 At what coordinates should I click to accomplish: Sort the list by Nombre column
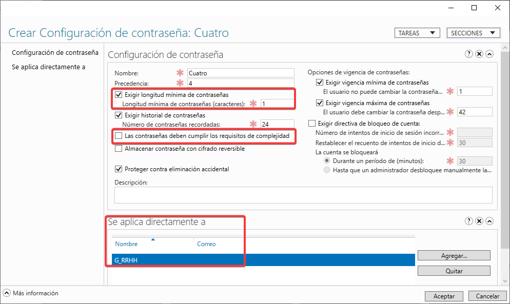coord(126,244)
